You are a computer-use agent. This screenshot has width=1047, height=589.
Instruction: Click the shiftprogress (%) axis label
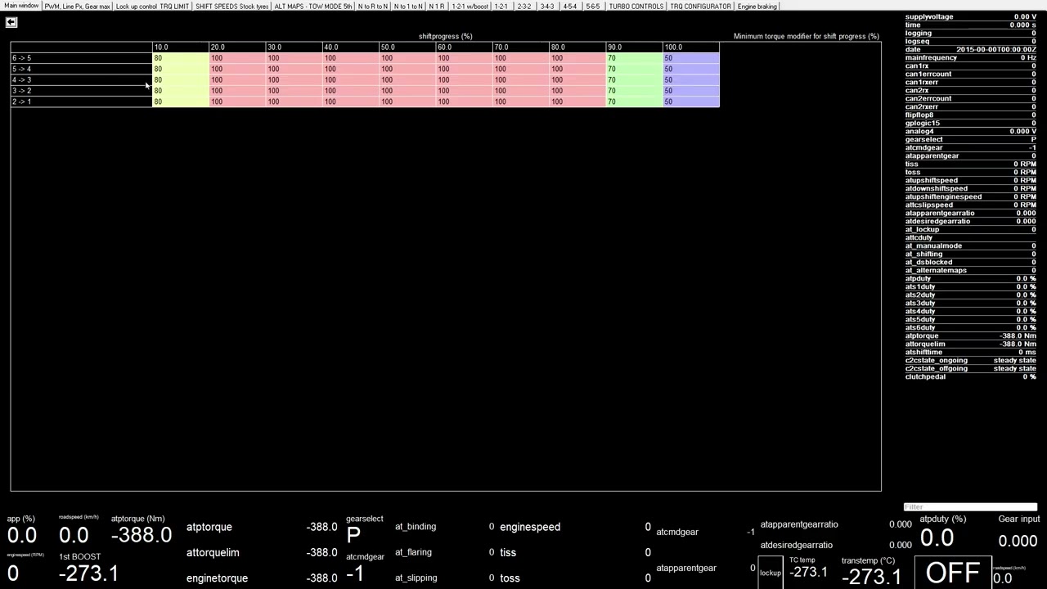[445, 36]
